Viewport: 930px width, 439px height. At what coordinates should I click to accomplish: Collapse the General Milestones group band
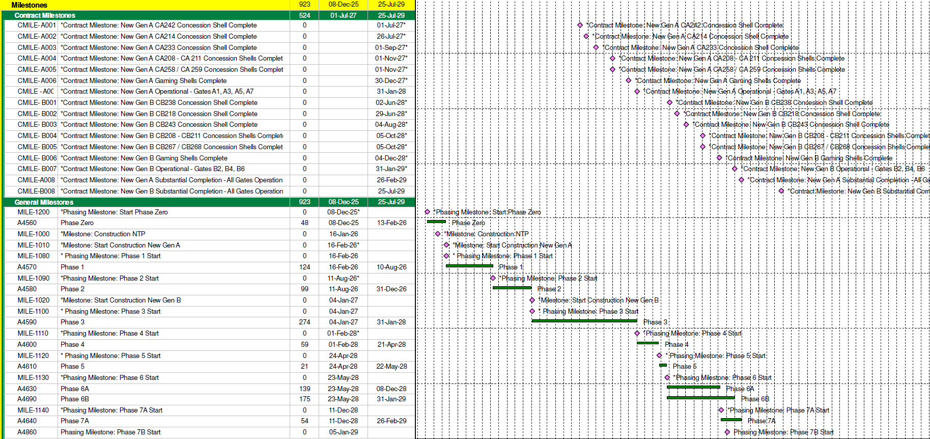pos(44,202)
